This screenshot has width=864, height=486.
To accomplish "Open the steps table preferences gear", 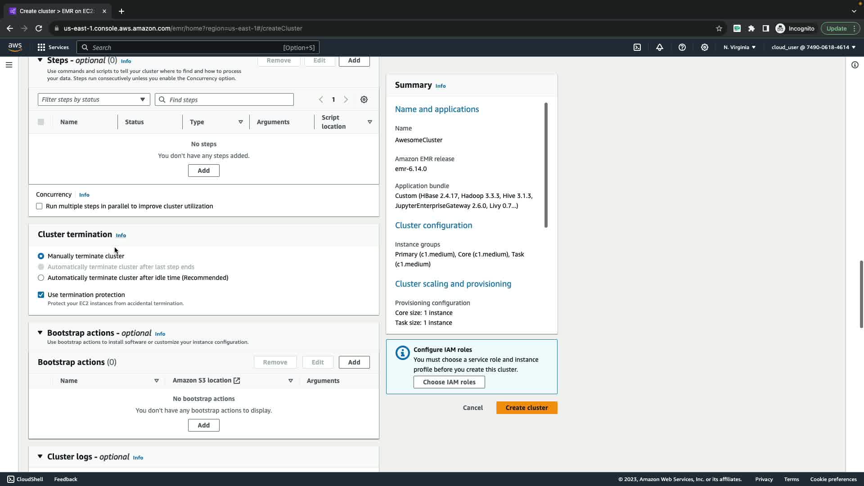I will 364,99.
